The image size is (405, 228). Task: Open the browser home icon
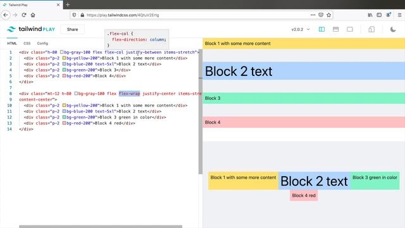33,15
